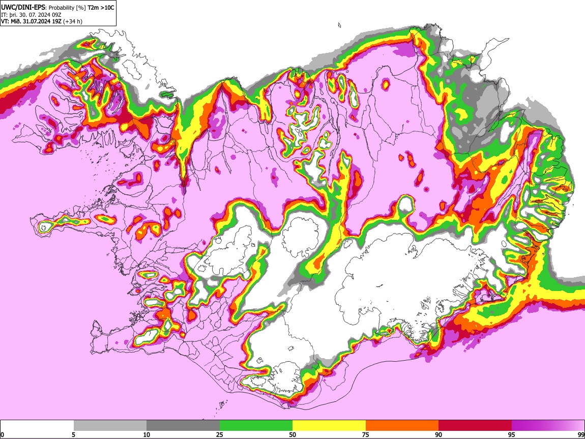
Task: Click the '(+34 h)' forecast offset
Action: click(73, 21)
